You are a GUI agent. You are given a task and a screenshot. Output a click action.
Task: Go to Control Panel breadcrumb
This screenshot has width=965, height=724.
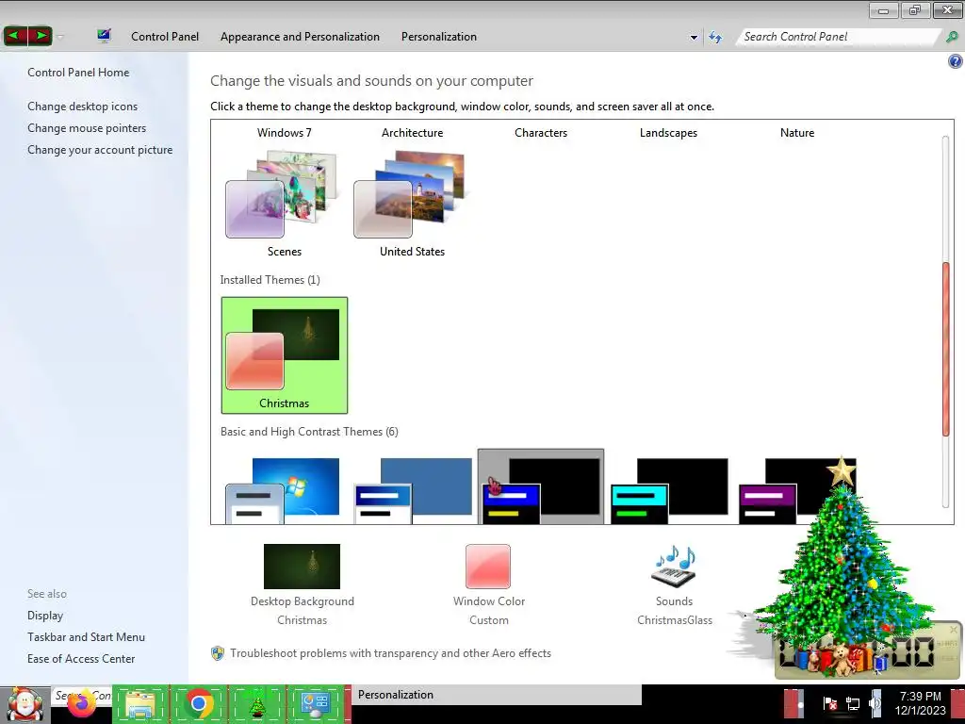tap(165, 37)
